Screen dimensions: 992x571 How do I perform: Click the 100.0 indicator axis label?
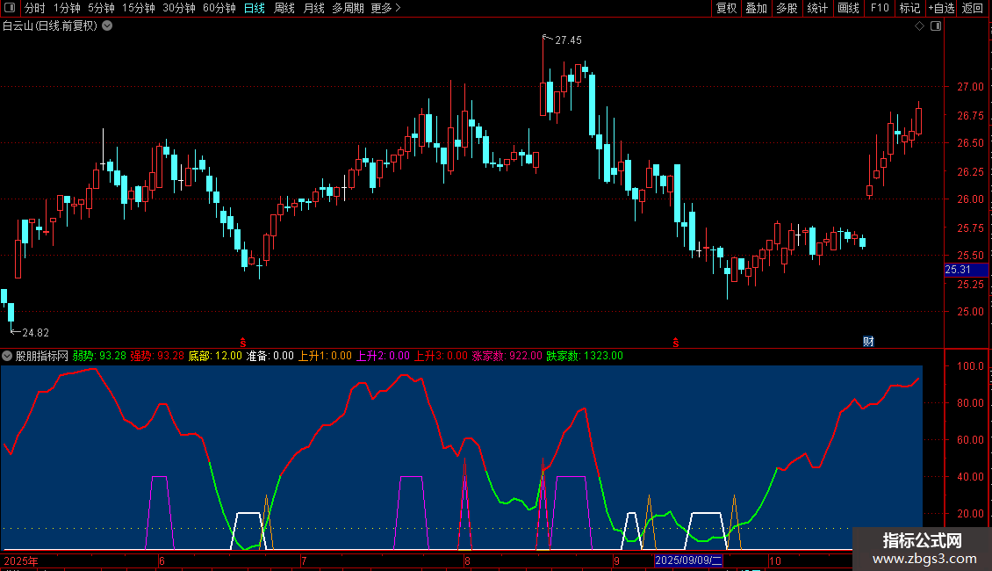pyautogui.click(x=970, y=366)
